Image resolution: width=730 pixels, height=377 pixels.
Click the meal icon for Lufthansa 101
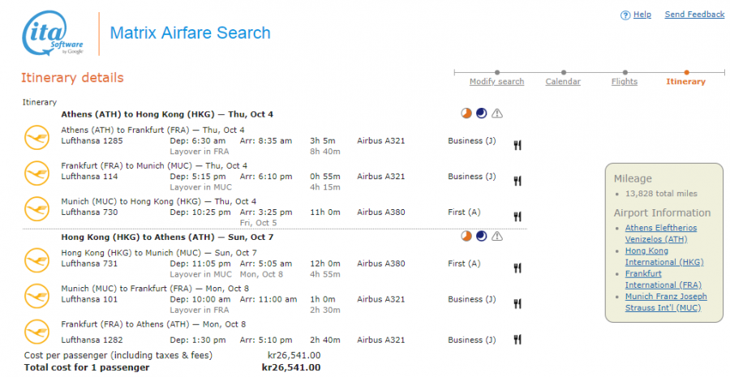pyautogui.click(x=517, y=304)
